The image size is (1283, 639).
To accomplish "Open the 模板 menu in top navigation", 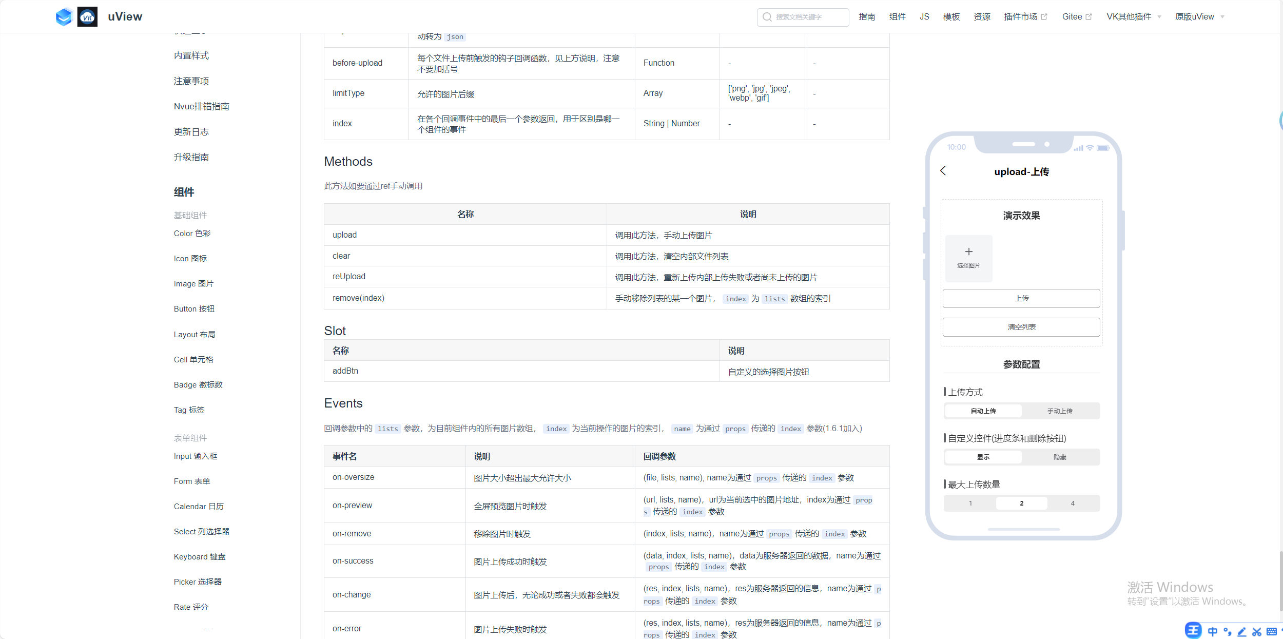I will coord(951,17).
